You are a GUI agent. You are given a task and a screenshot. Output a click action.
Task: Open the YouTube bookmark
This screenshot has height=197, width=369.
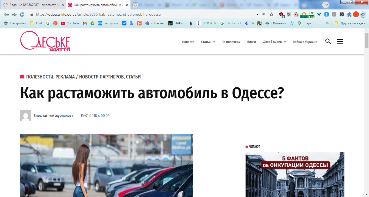(x=70, y=23)
